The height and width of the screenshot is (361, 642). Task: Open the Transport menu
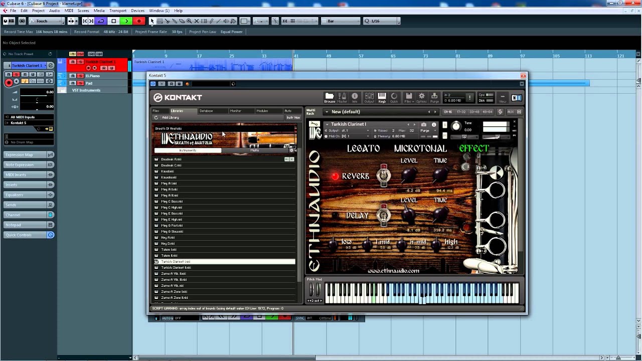click(x=118, y=11)
